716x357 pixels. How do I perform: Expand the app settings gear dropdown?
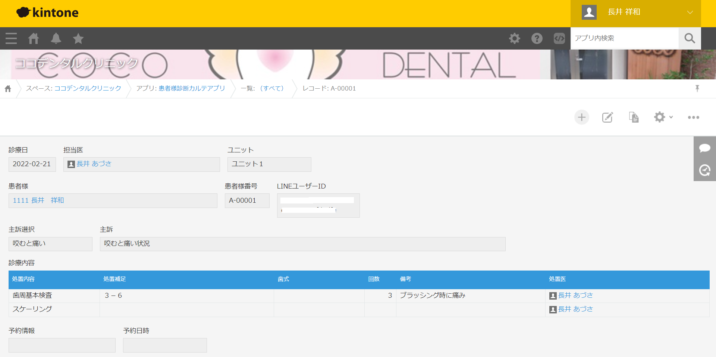point(663,117)
